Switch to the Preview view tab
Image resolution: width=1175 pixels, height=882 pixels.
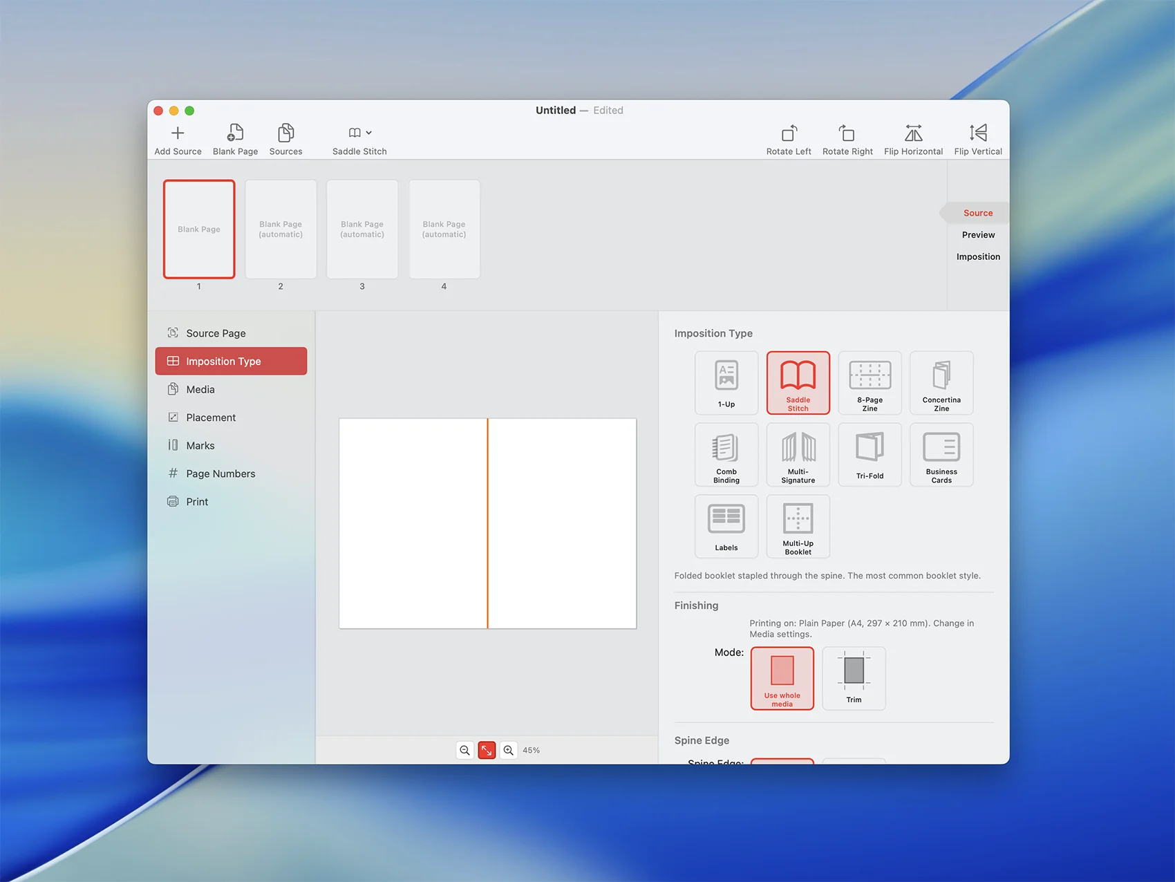pyautogui.click(x=978, y=235)
